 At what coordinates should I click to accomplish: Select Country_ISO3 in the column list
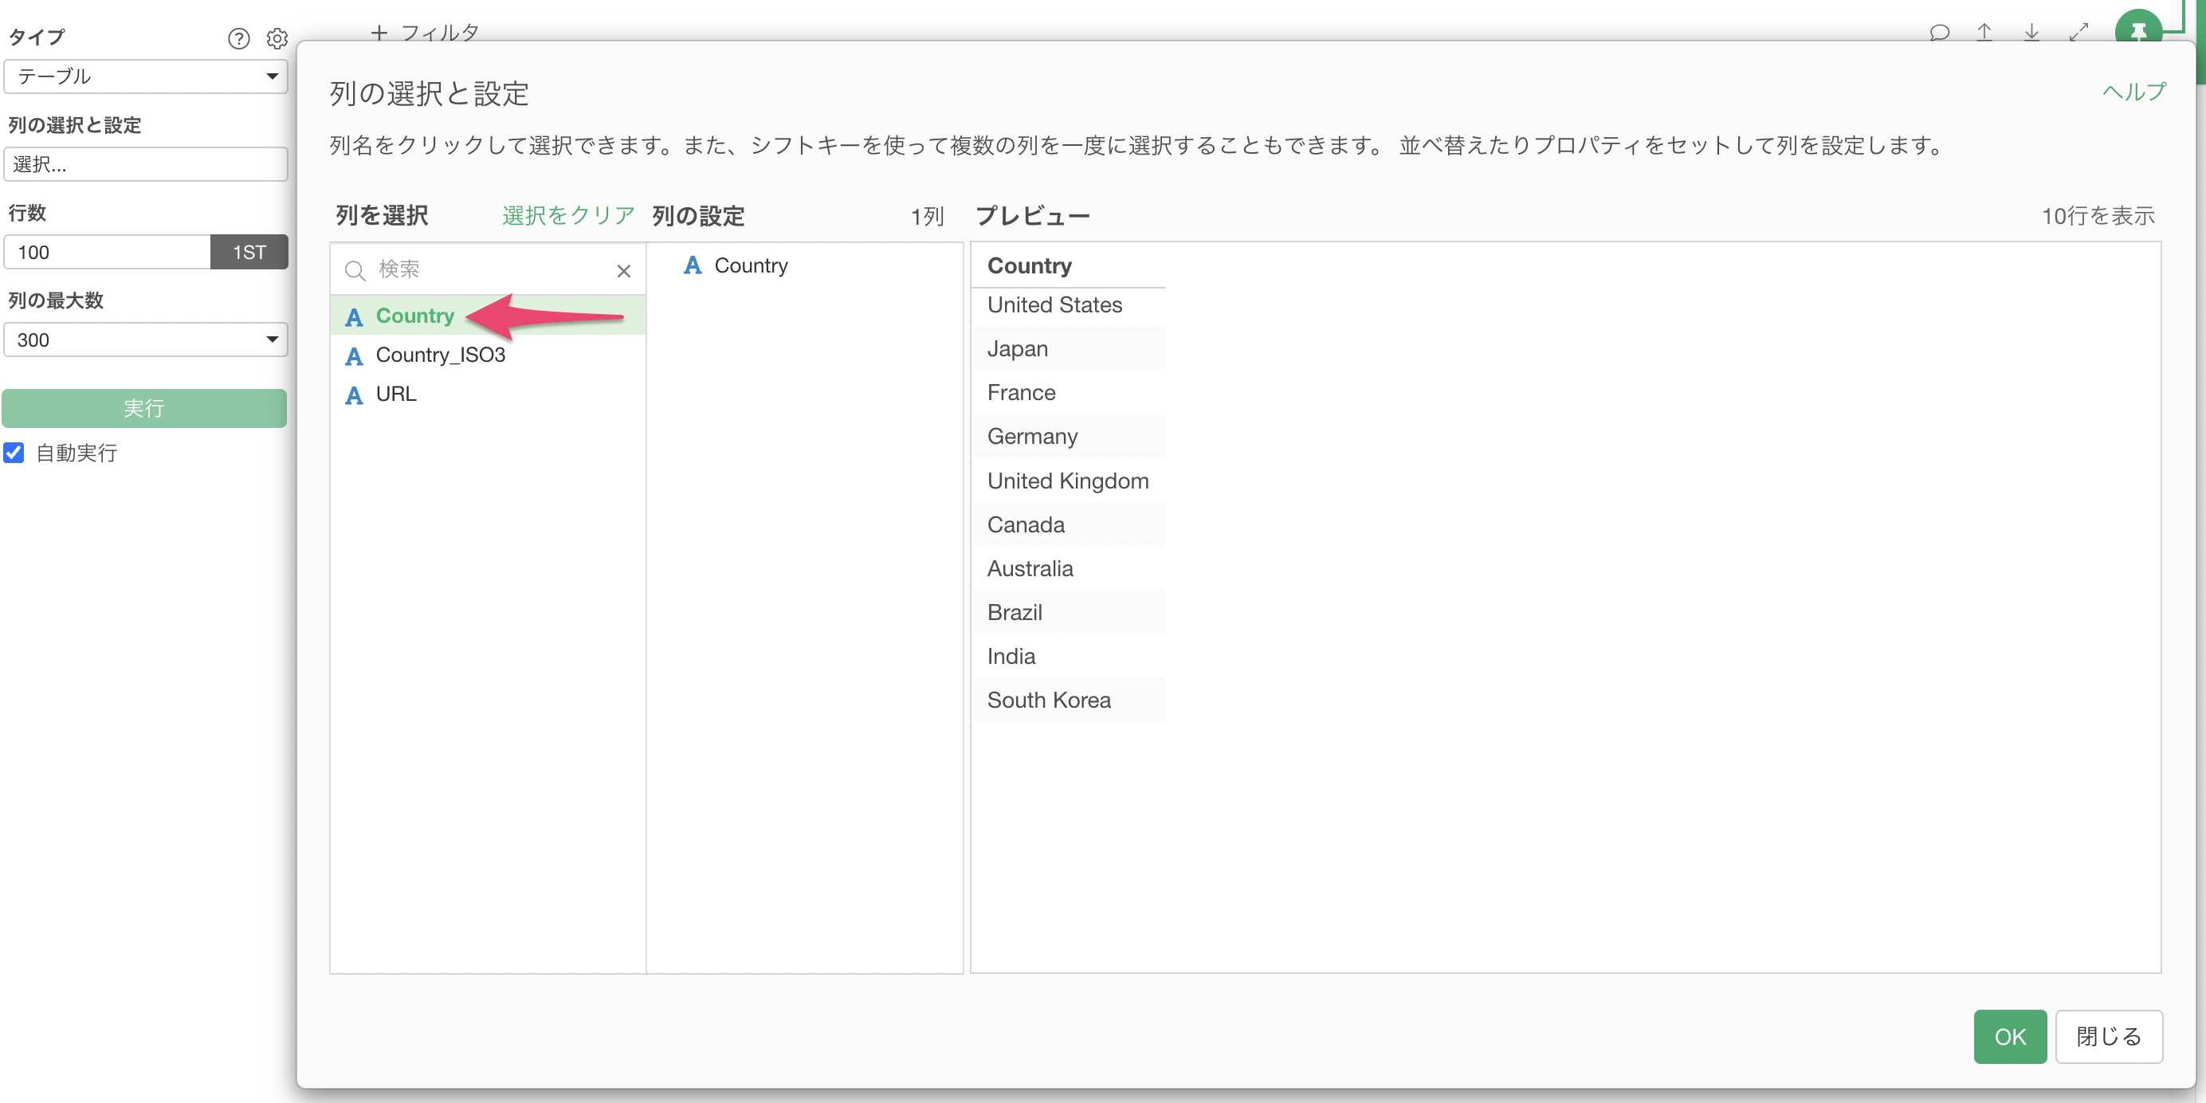[487, 355]
